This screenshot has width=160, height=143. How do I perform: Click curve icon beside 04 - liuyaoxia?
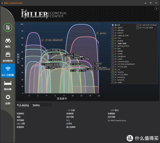point(113,72)
